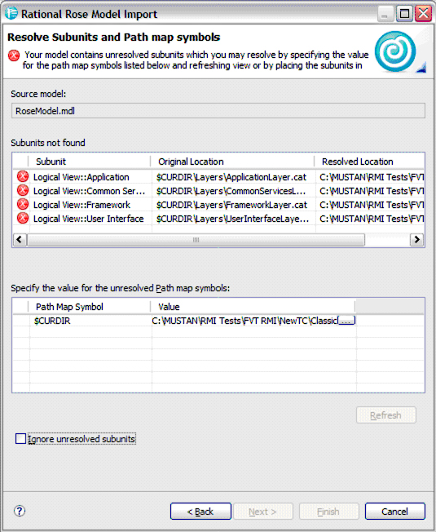The image size is (436, 532).
Task: Click Resolved Location column header
Action: [x=369, y=162]
